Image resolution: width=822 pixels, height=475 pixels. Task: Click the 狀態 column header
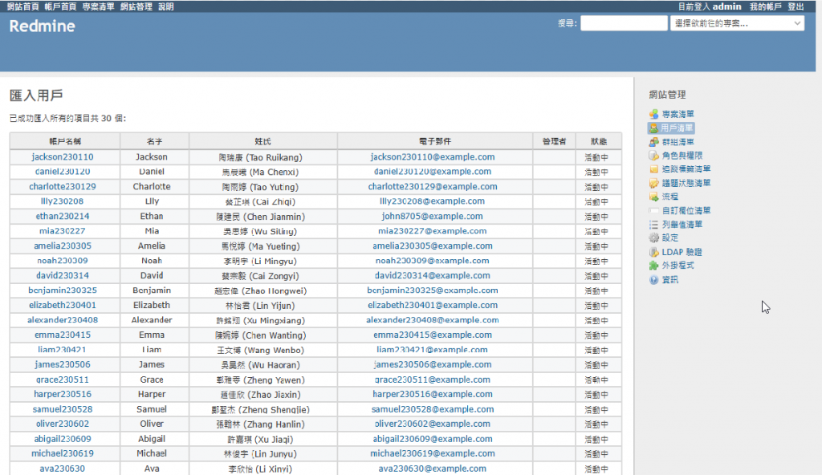click(x=599, y=141)
